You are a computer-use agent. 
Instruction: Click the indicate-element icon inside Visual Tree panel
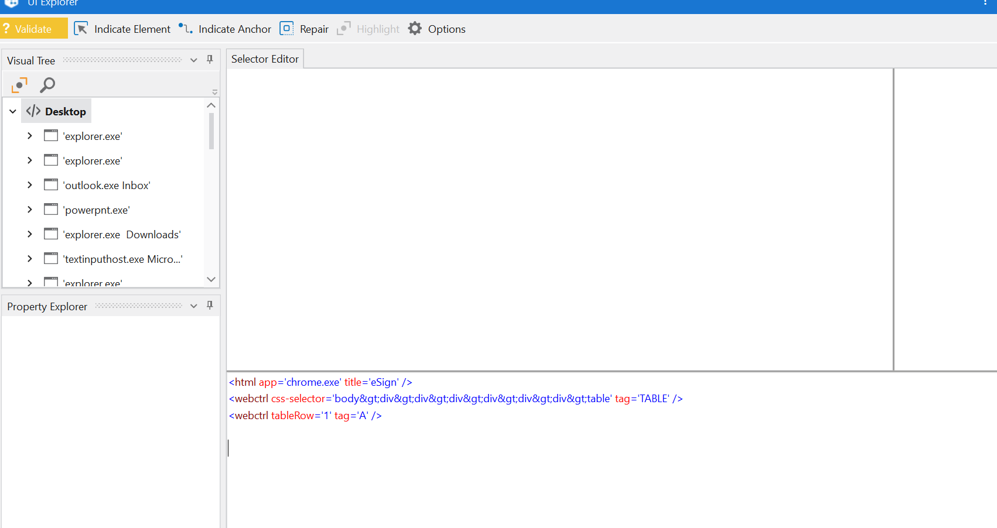[19, 85]
